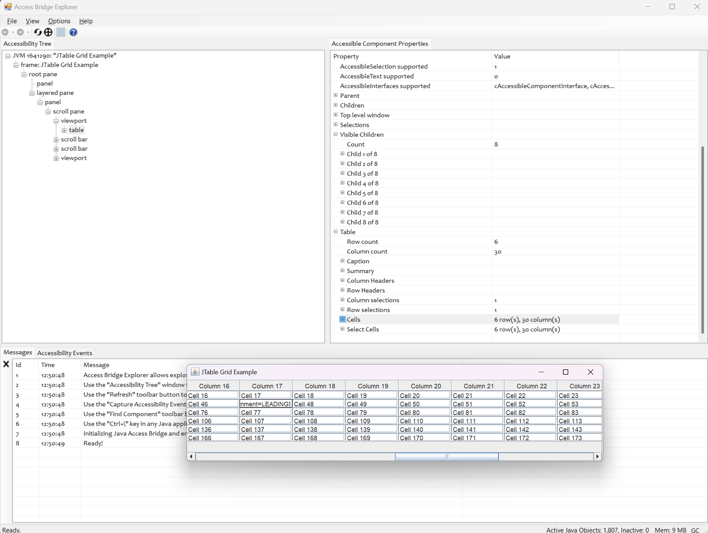The width and height of the screenshot is (708, 533).
Task: Click the Refresh toolbar icon
Action: (38, 32)
